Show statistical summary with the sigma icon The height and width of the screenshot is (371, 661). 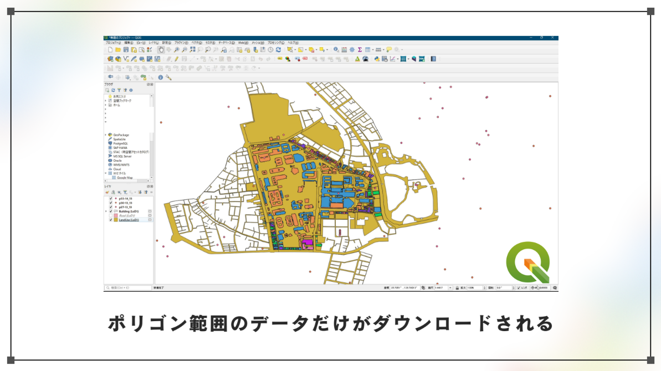[x=360, y=50]
